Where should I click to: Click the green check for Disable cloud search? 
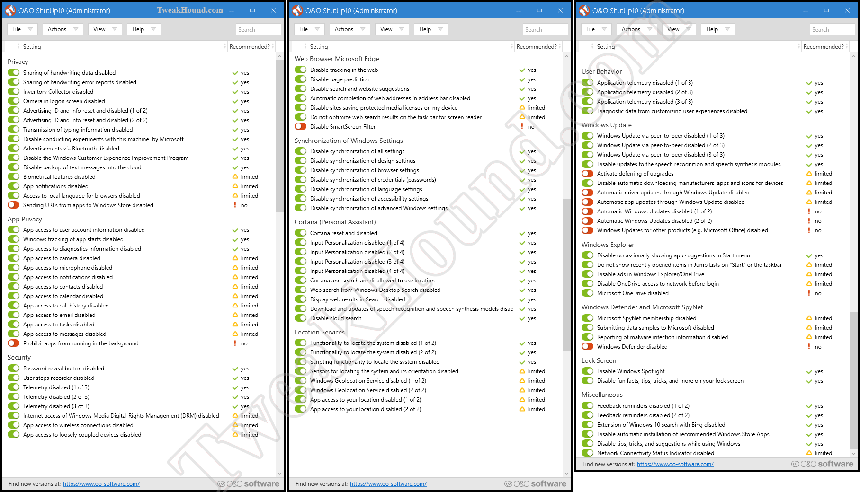[522, 318]
